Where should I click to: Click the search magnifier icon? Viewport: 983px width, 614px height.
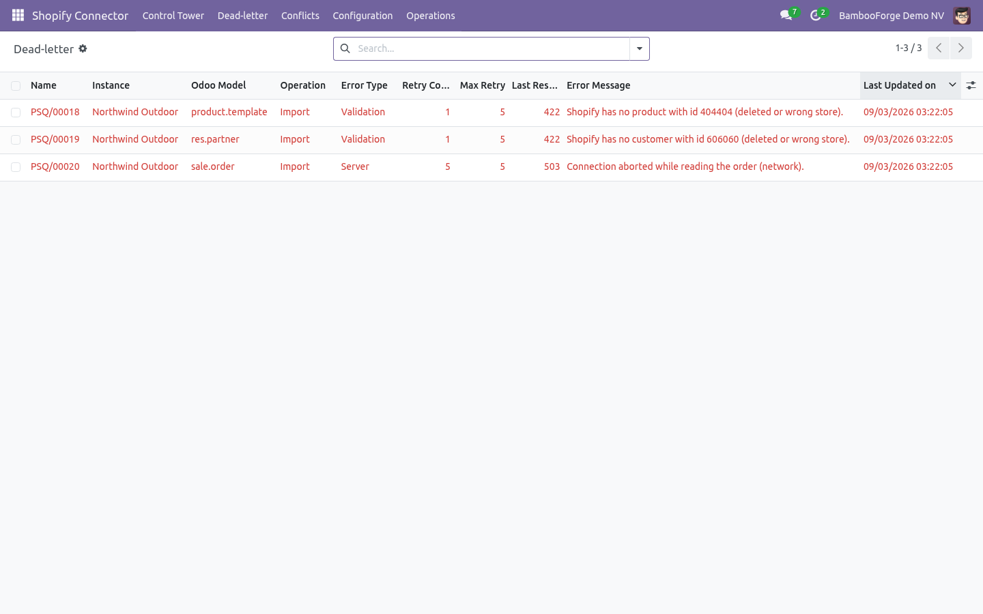(x=345, y=48)
